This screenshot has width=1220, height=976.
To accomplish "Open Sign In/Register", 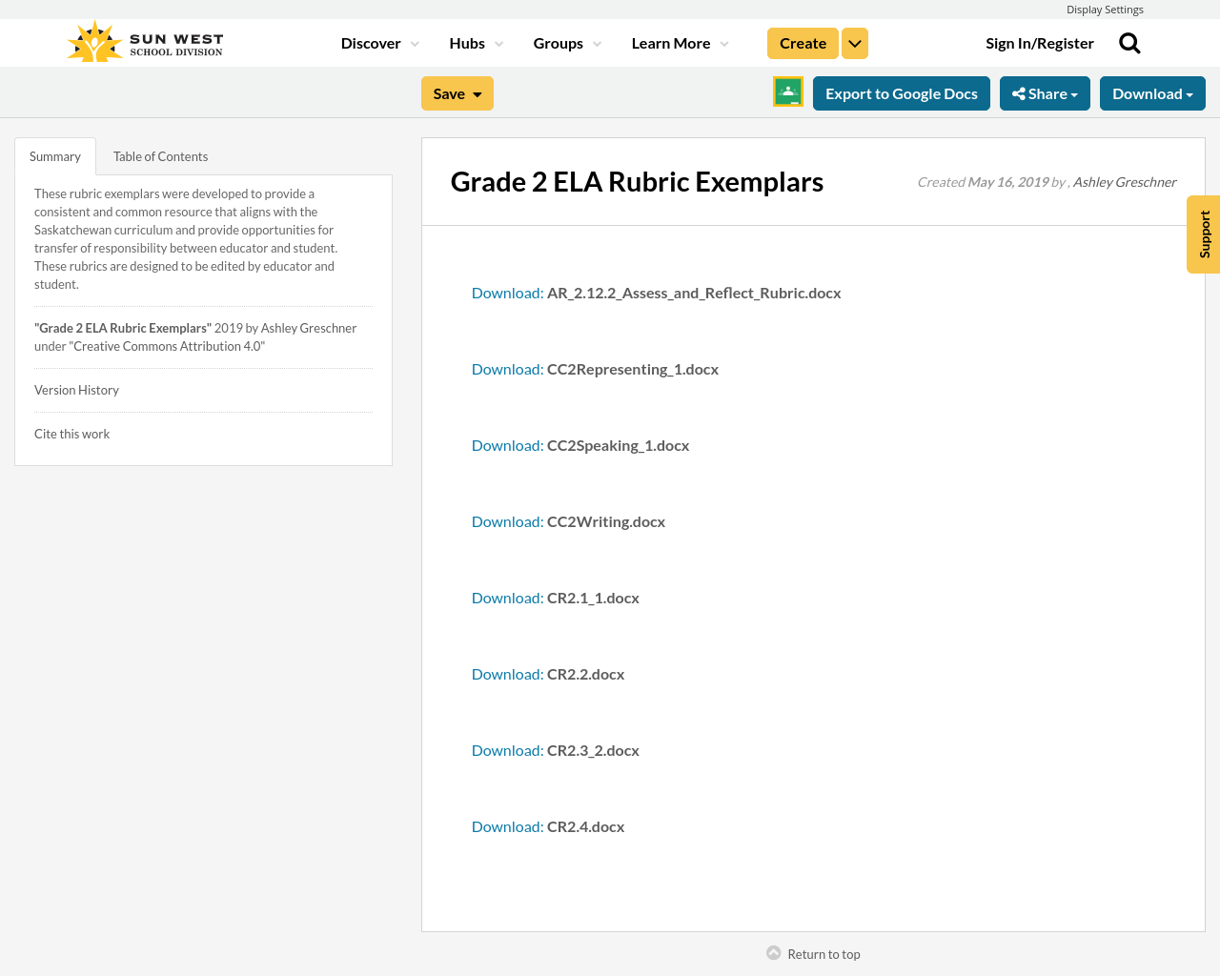I will pos(1040,42).
